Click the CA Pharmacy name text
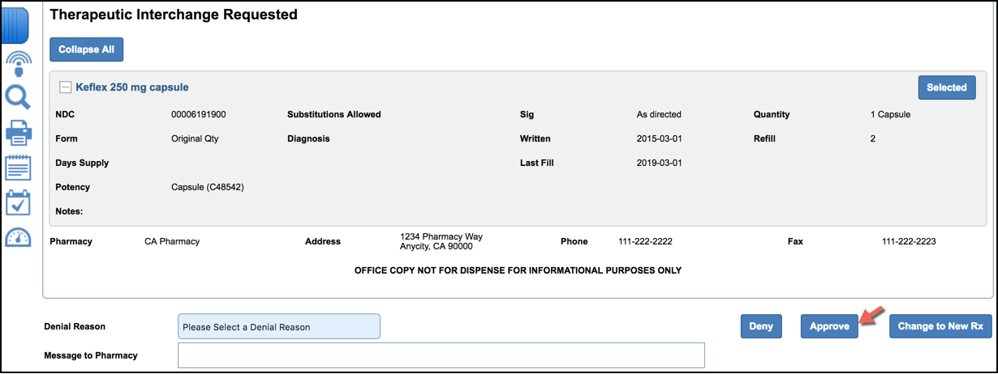Screen dimensions: 998x374 tap(172, 241)
